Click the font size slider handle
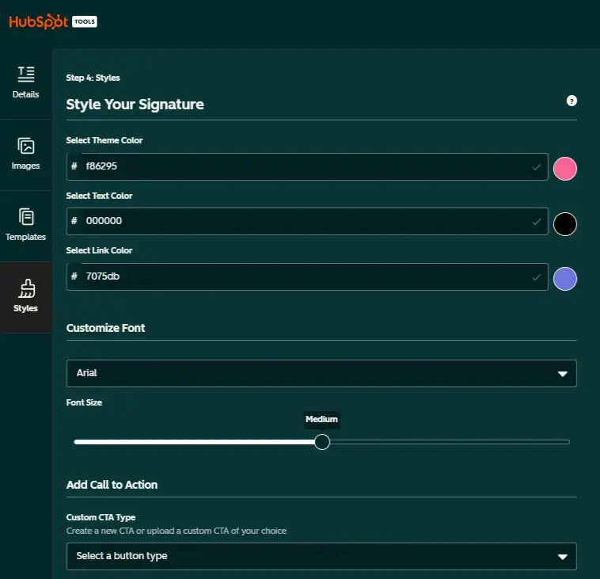This screenshot has height=579, width=600. pos(322,442)
